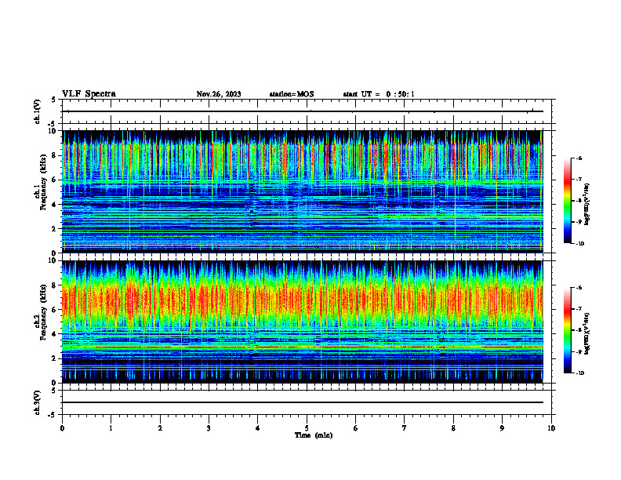Click the ch.1 frequency tick label "4"

coord(55,204)
